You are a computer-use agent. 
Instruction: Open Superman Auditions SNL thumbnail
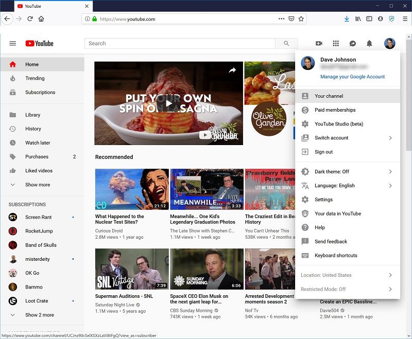click(x=132, y=269)
